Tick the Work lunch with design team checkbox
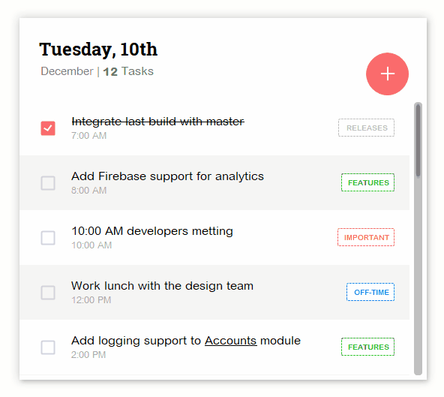Image resolution: width=444 pixels, height=397 pixels. pyautogui.click(x=48, y=293)
